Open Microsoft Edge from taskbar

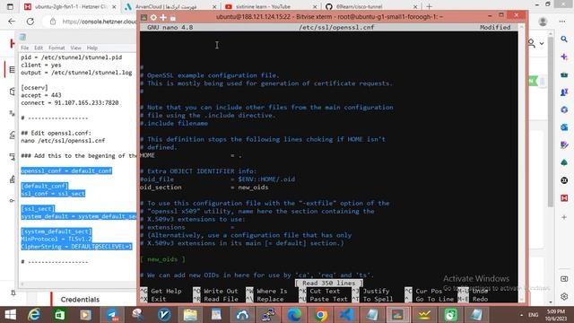294,315
